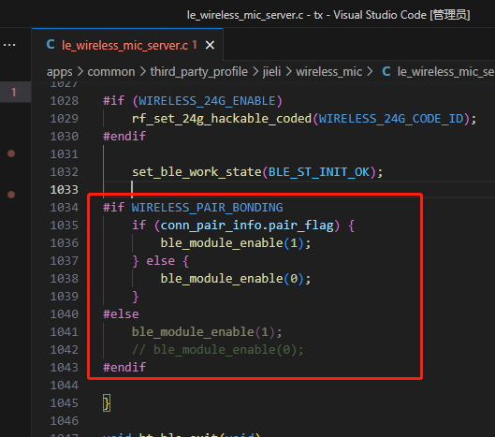Click #endif directive on line 1043
Screen dimensions: 495x437
coord(124,368)
